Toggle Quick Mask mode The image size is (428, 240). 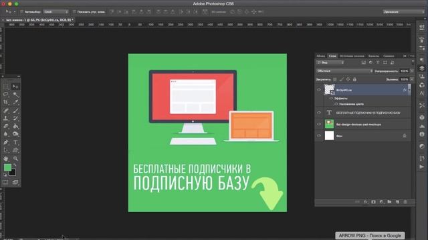coord(6,182)
